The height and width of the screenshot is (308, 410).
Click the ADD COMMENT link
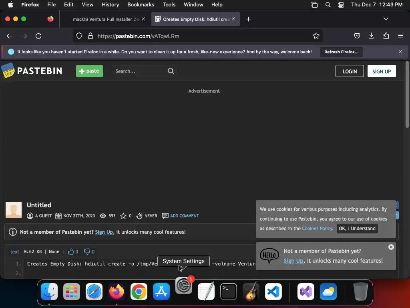[185, 216]
